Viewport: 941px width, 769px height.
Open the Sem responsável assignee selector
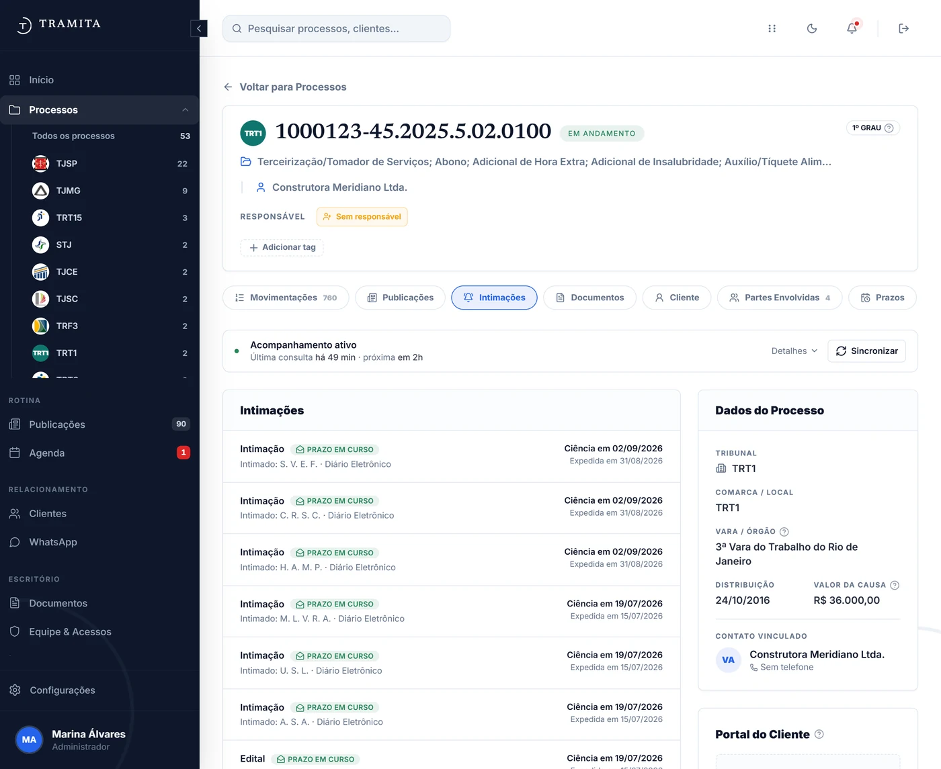[x=362, y=216]
